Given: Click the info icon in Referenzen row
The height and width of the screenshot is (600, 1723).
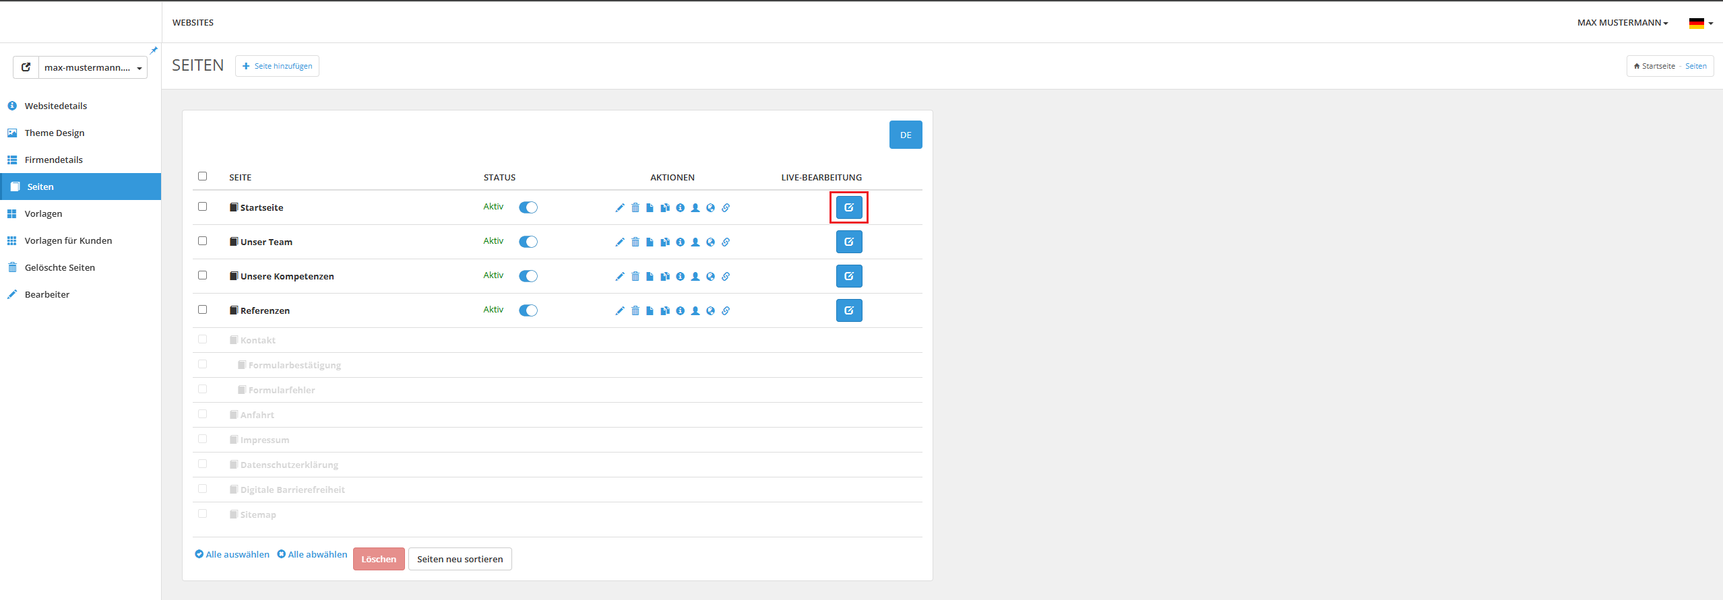Looking at the screenshot, I should pyautogui.click(x=680, y=310).
